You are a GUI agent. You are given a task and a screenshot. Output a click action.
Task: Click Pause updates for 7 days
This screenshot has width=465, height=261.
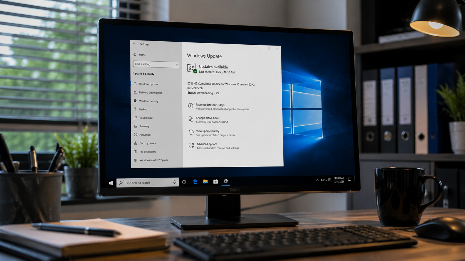click(x=210, y=105)
